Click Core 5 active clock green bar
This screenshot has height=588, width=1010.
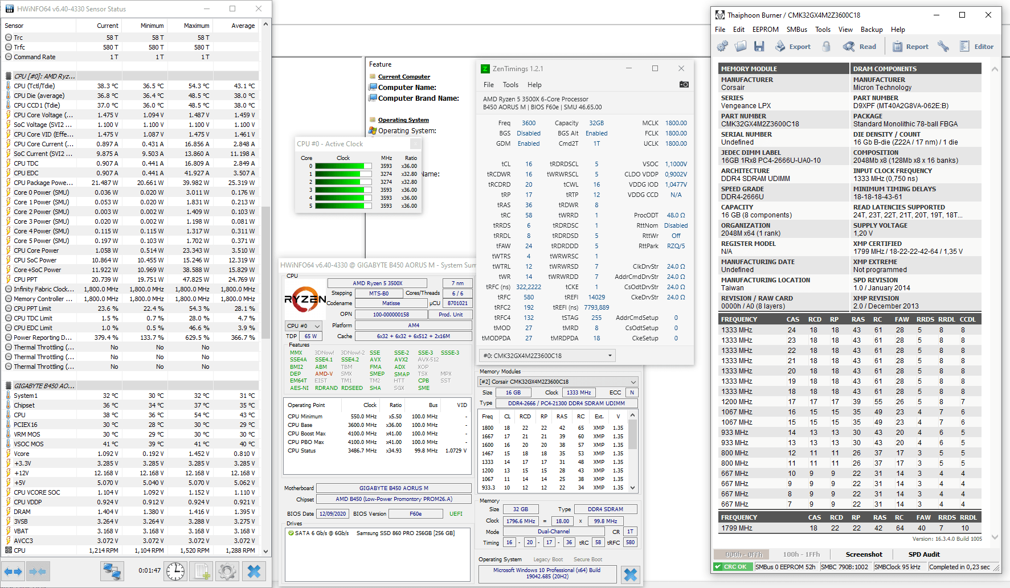click(x=343, y=206)
